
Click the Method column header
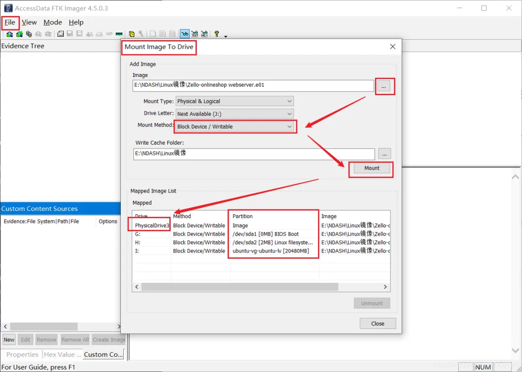(x=201, y=216)
